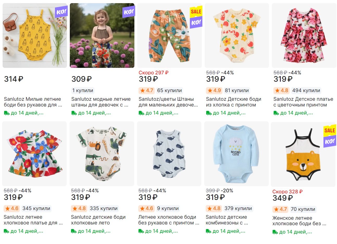The image size is (337, 244).
Task: Click the SALE badge on bear bodysuit
Action: [x=329, y=130]
